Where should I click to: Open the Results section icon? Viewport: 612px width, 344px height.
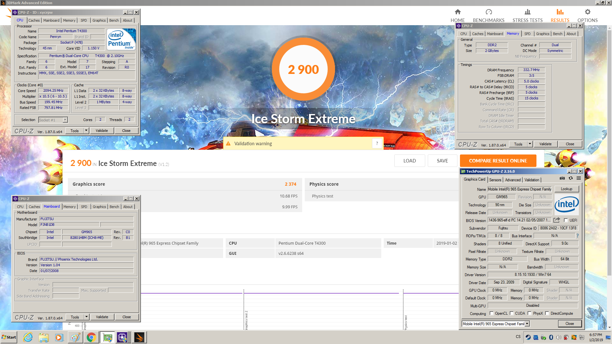click(560, 12)
